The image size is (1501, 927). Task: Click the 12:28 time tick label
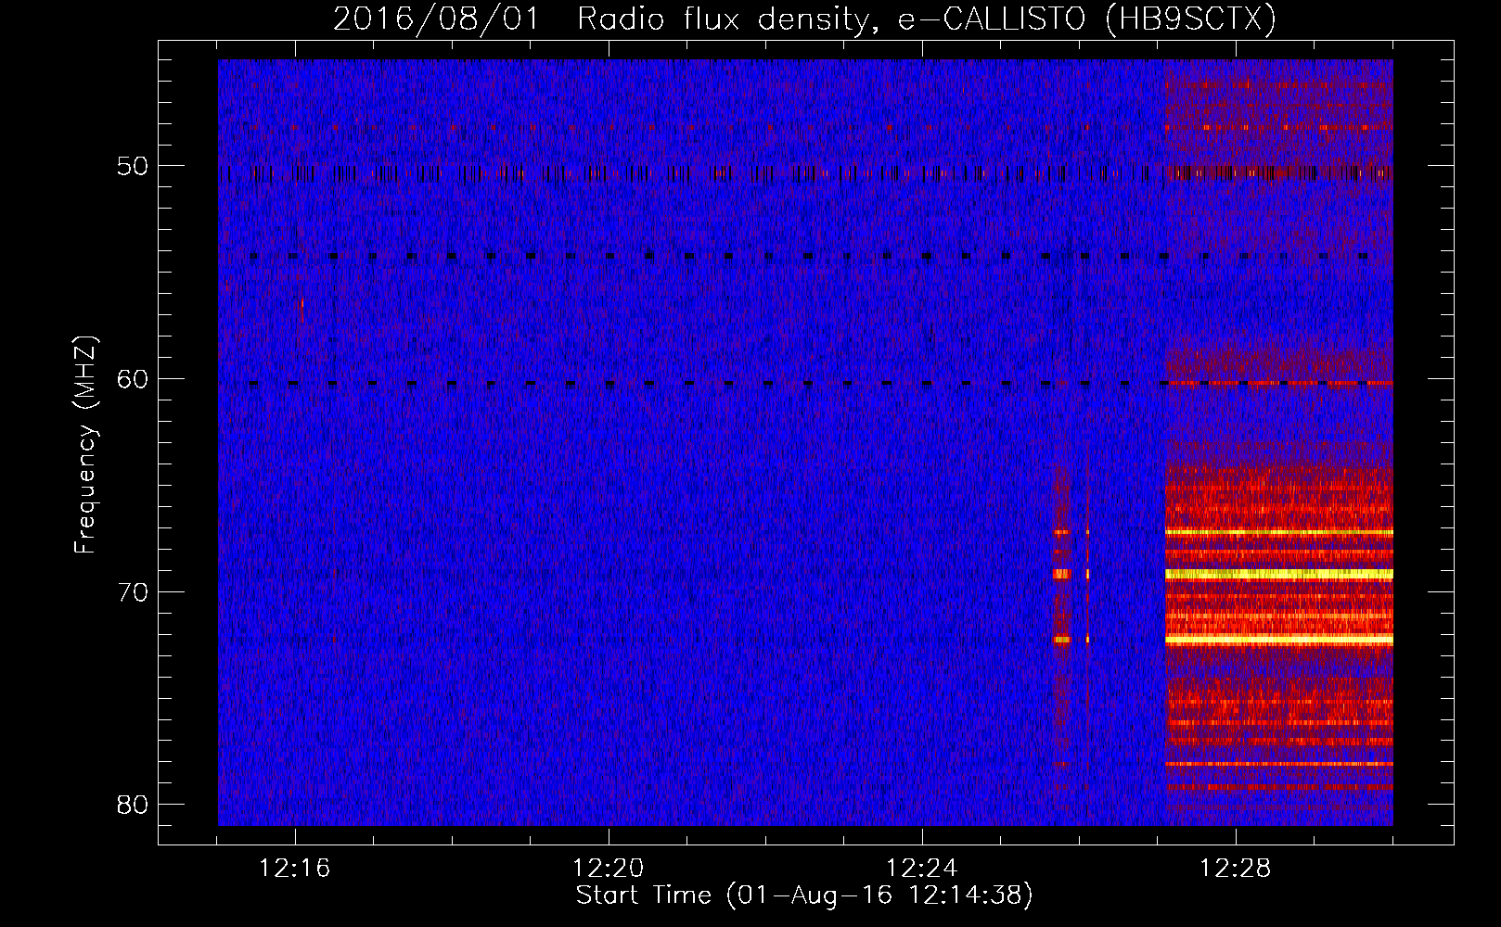pyautogui.click(x=1235, y=869)
